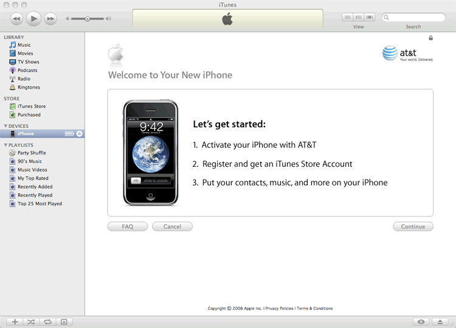456x328 pixels.
Task: Open the Terms & Conditions link
Action: 315,308
